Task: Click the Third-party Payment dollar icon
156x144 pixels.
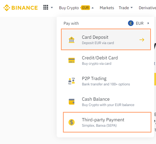Action: point(72,122)
